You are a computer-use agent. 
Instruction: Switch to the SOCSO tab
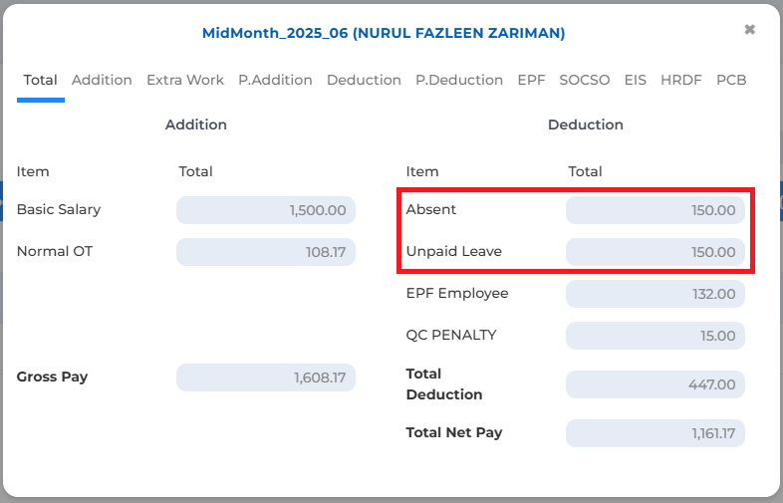[585, 80]
